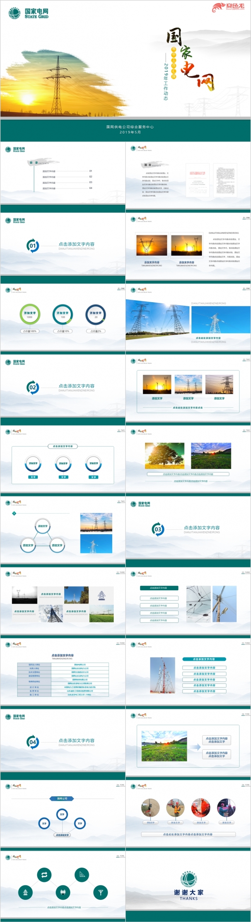Click the THANKS text
The height and width of the screenshot is (922, 251).
188,899
